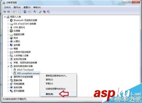Click the update driver software toolbar icon
142x103 pixels.
pyautogui.click(x=40, y=12)
